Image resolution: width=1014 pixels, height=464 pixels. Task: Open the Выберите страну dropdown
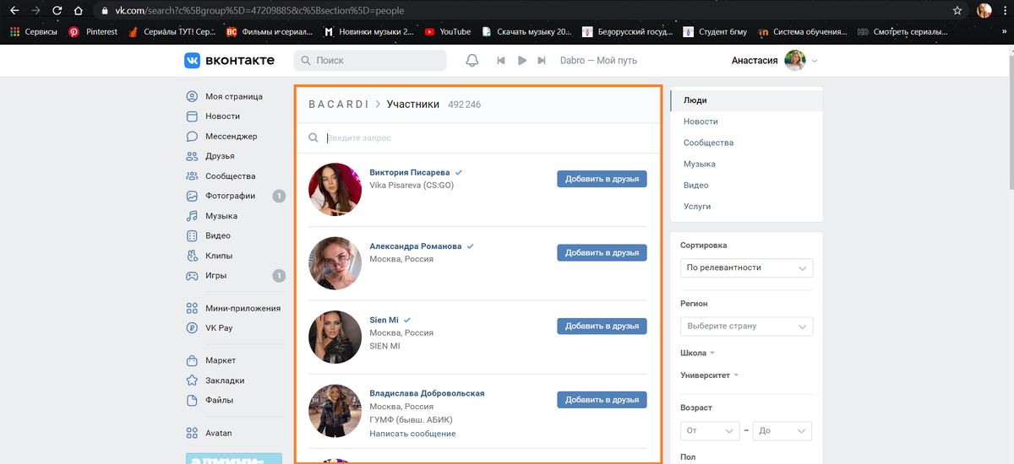(746, 326)
